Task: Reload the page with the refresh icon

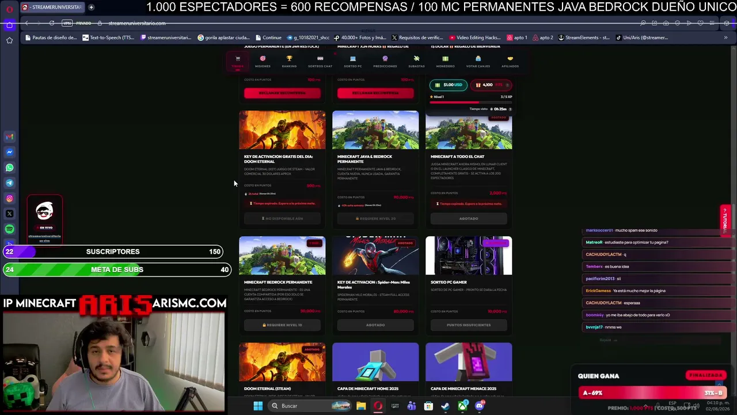Action: 52,23
